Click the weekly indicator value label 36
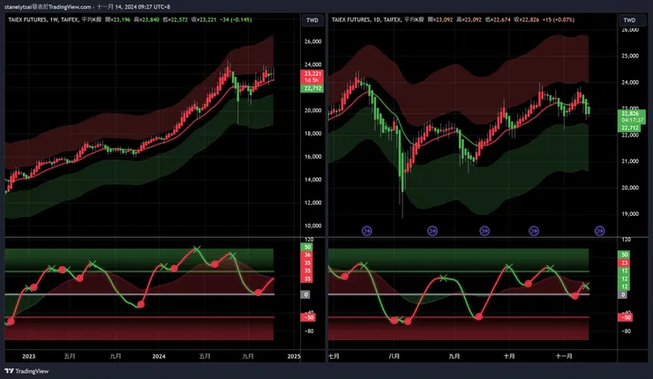 click(x=307, y=255)
